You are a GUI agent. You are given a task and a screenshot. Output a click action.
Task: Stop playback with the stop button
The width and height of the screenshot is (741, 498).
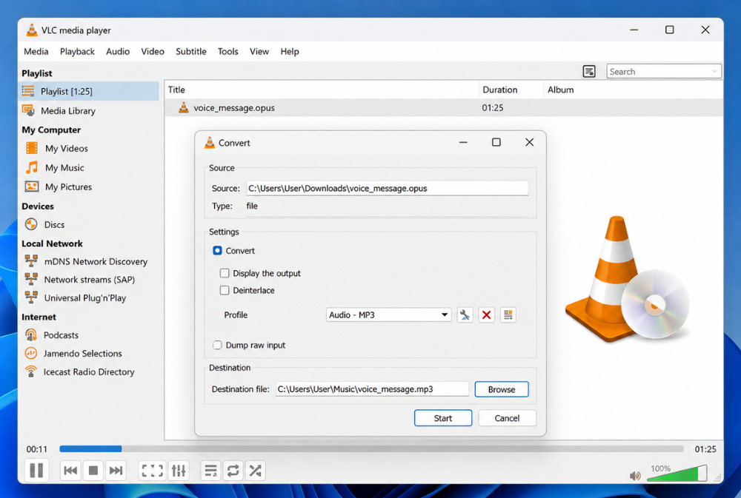tap(93, 470)
